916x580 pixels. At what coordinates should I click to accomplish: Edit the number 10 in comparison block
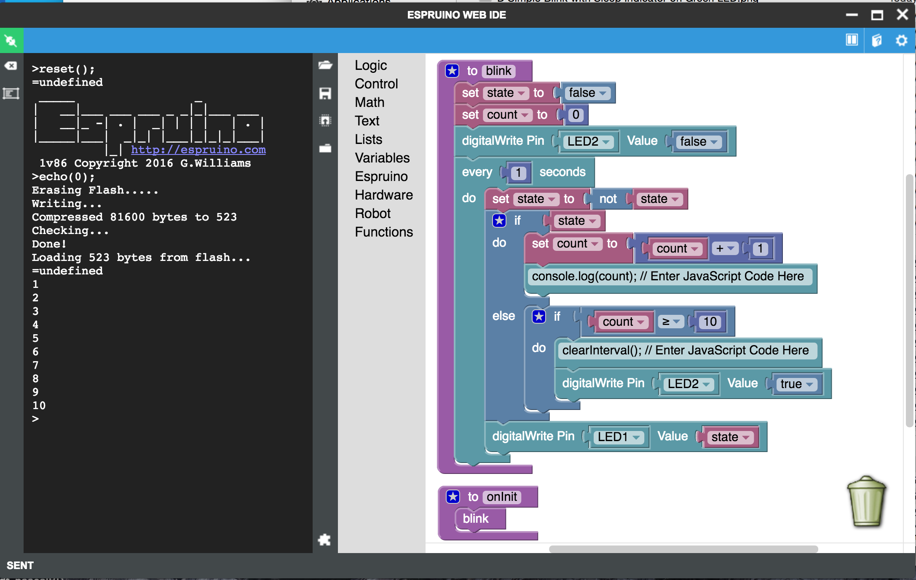(710, 322)
